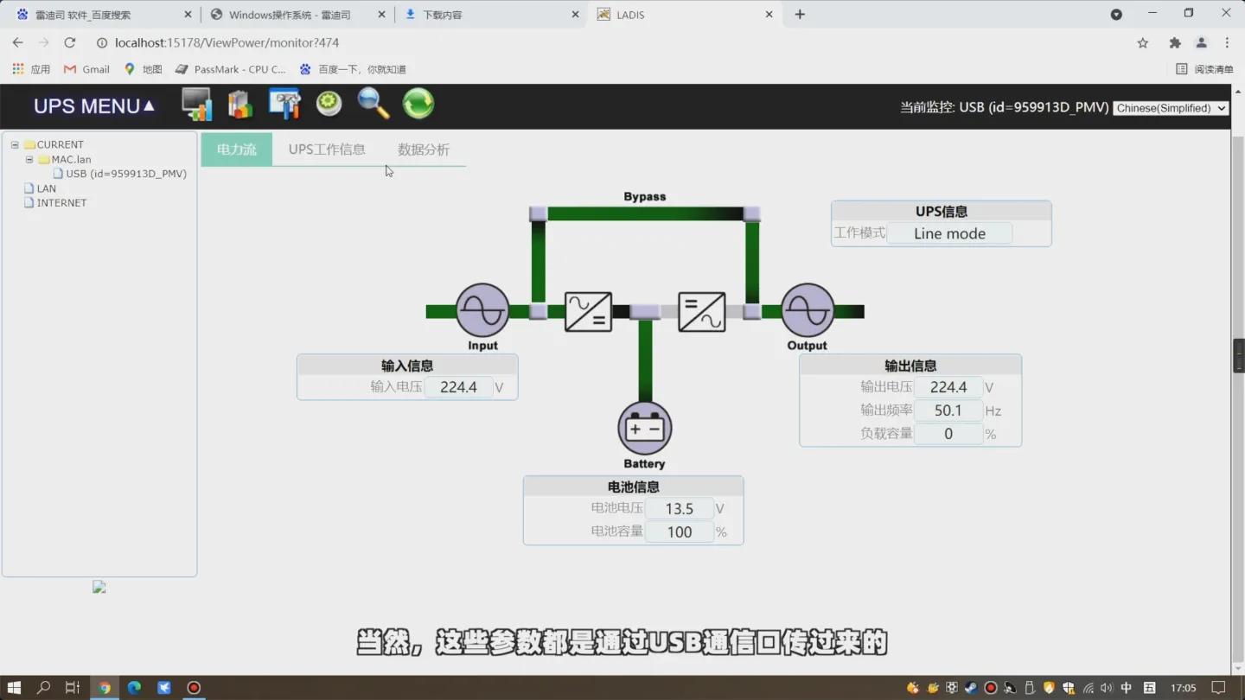Screen dimensions: 1245x700
Task: Open the tools and settings window icon
Action: (284, 104)
